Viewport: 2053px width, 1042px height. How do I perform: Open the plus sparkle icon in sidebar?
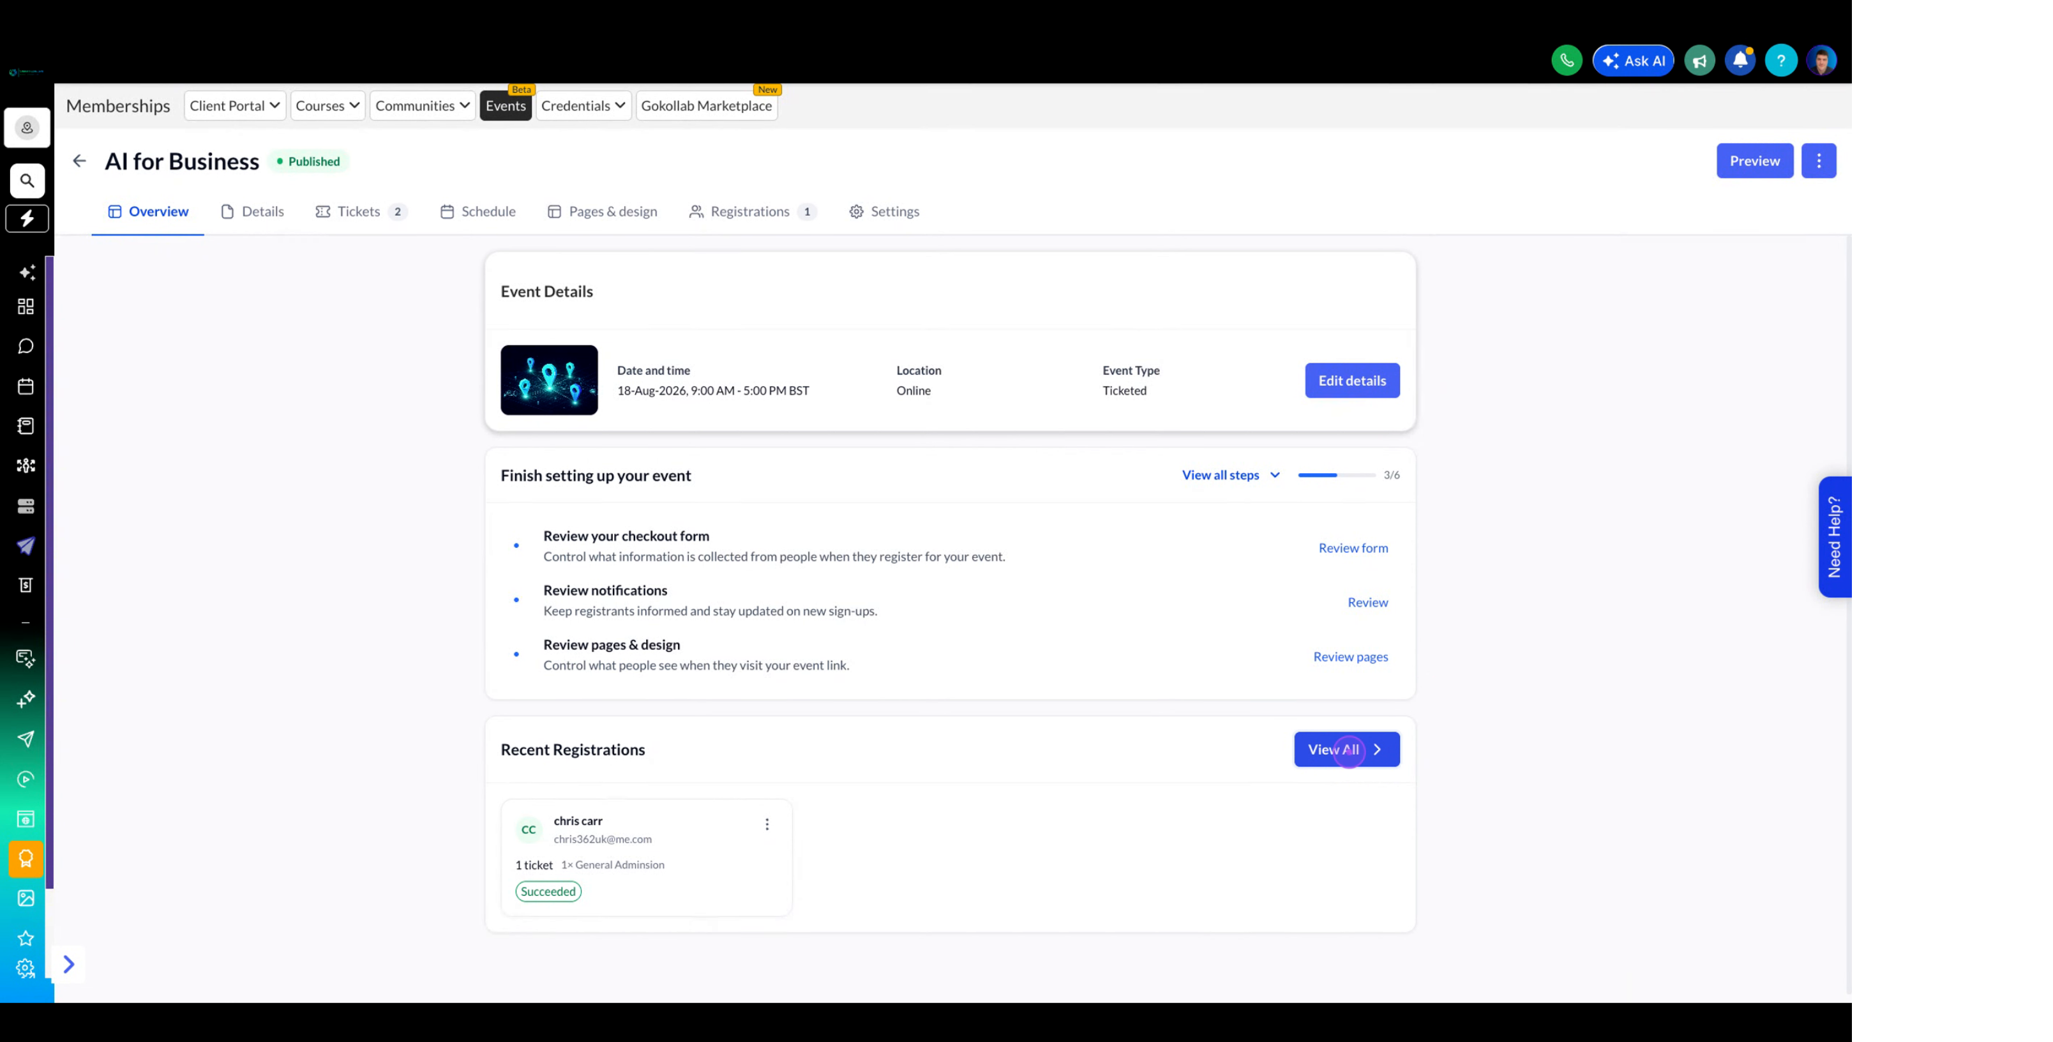tap(26, 699)
